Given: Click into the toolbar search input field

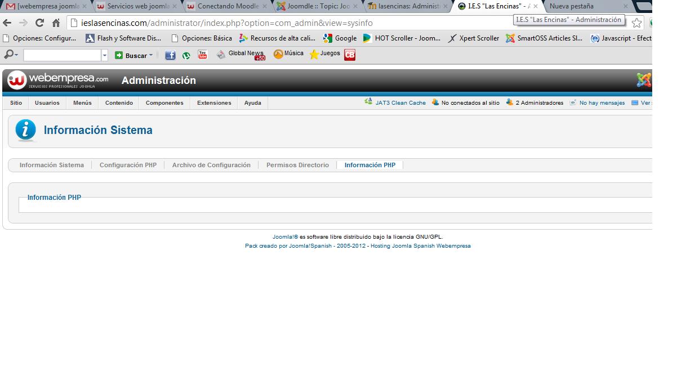Looking at the screenshot, I should click(x=62, y=55).
